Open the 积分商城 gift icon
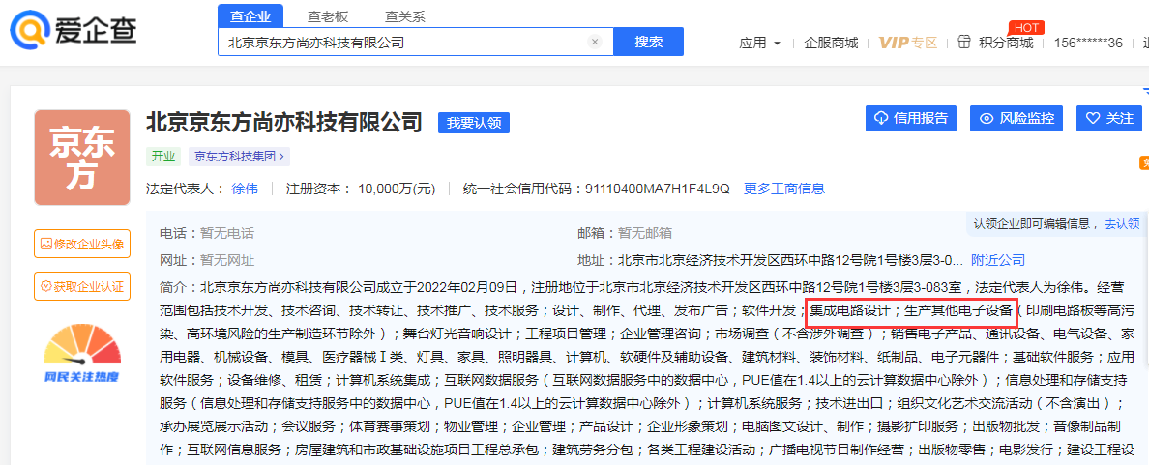The image size is (1149, 465). coord(963,43)
